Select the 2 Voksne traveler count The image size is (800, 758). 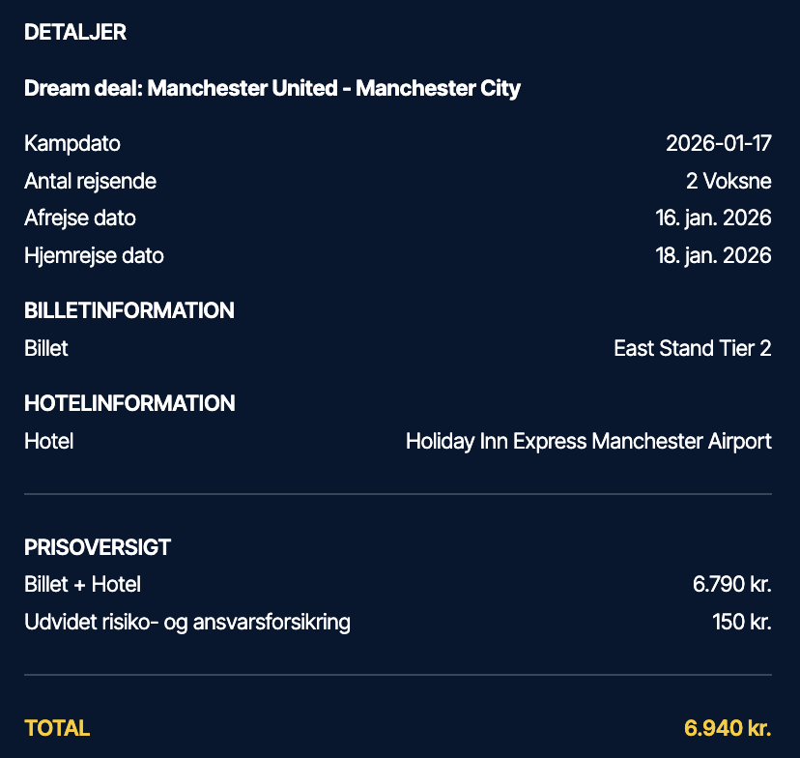(723, 181)
